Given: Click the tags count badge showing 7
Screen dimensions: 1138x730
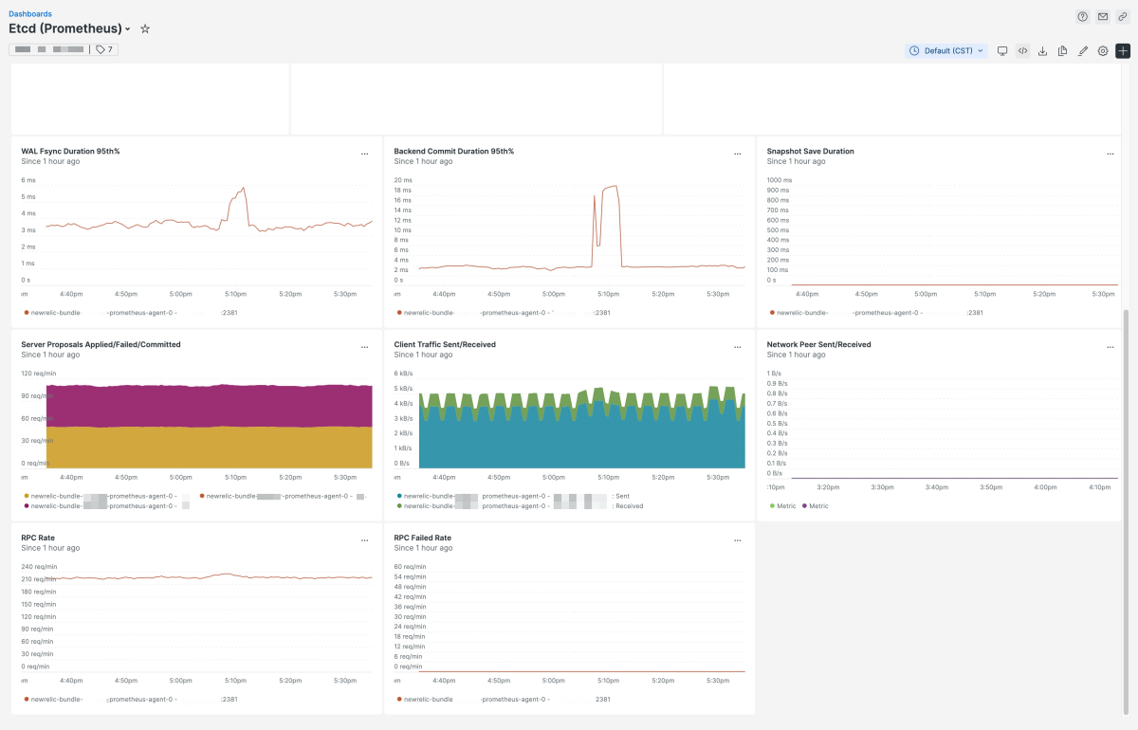Looking at the screenshot, I should click(x=105, y=49).
